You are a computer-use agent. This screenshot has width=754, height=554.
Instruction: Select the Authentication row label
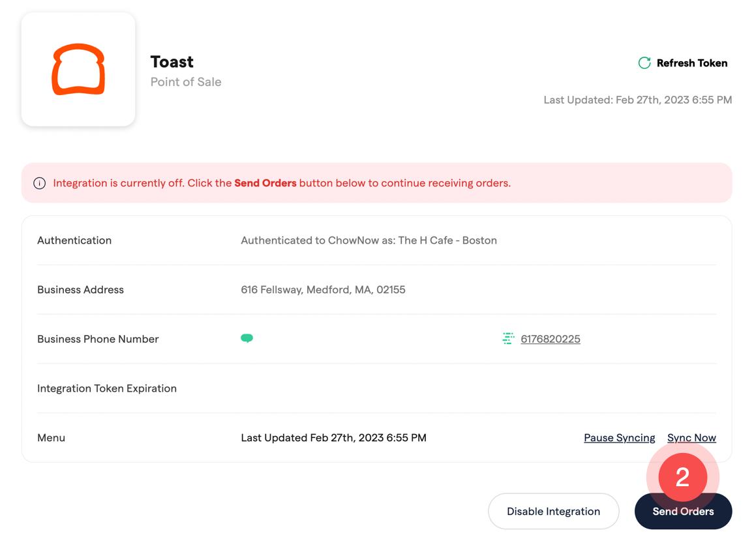click(74, 241)
